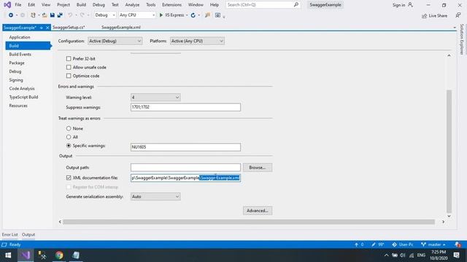This screenshot has height=262, width=467.
Task: Open the Solution Explorer side panel
Action: [x=462, y=39]
